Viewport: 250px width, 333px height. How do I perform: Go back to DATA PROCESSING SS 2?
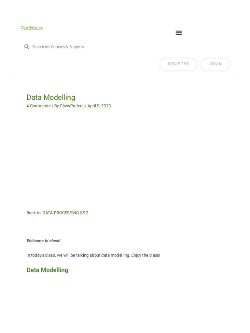click(65, 213)
